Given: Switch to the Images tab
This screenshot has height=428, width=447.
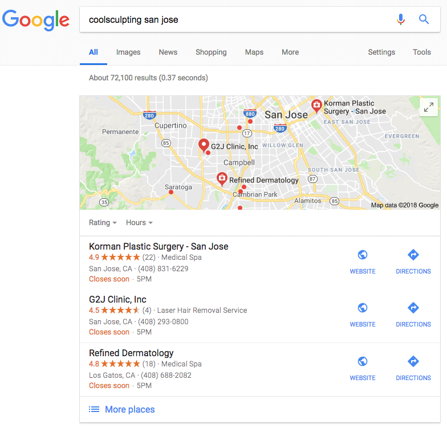Looking at the screenshot, I should [x=128, y=52].
